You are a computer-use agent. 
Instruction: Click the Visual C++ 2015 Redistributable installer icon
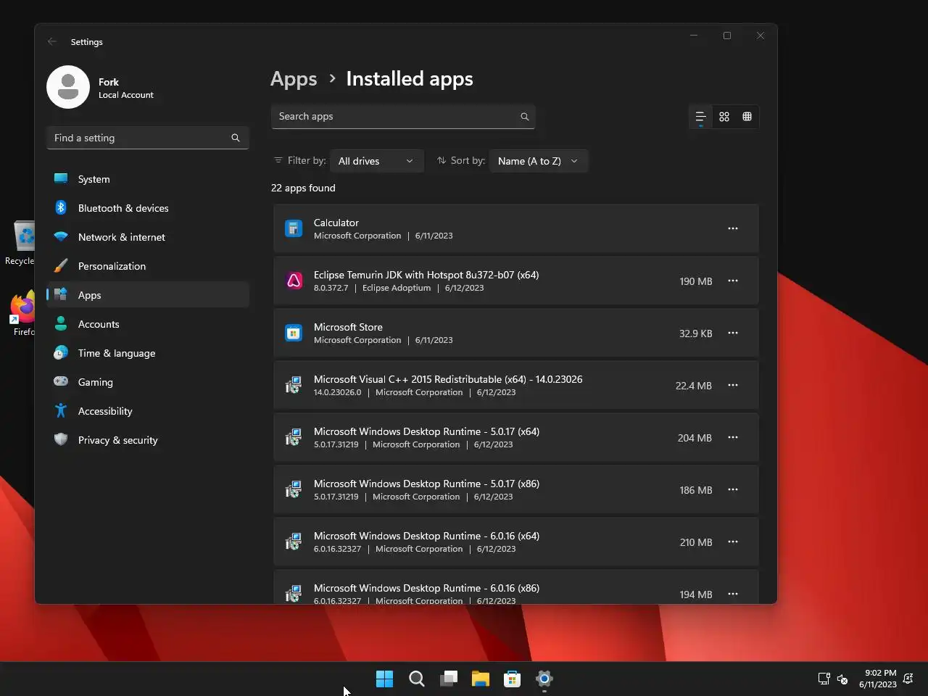click(294, 386)
